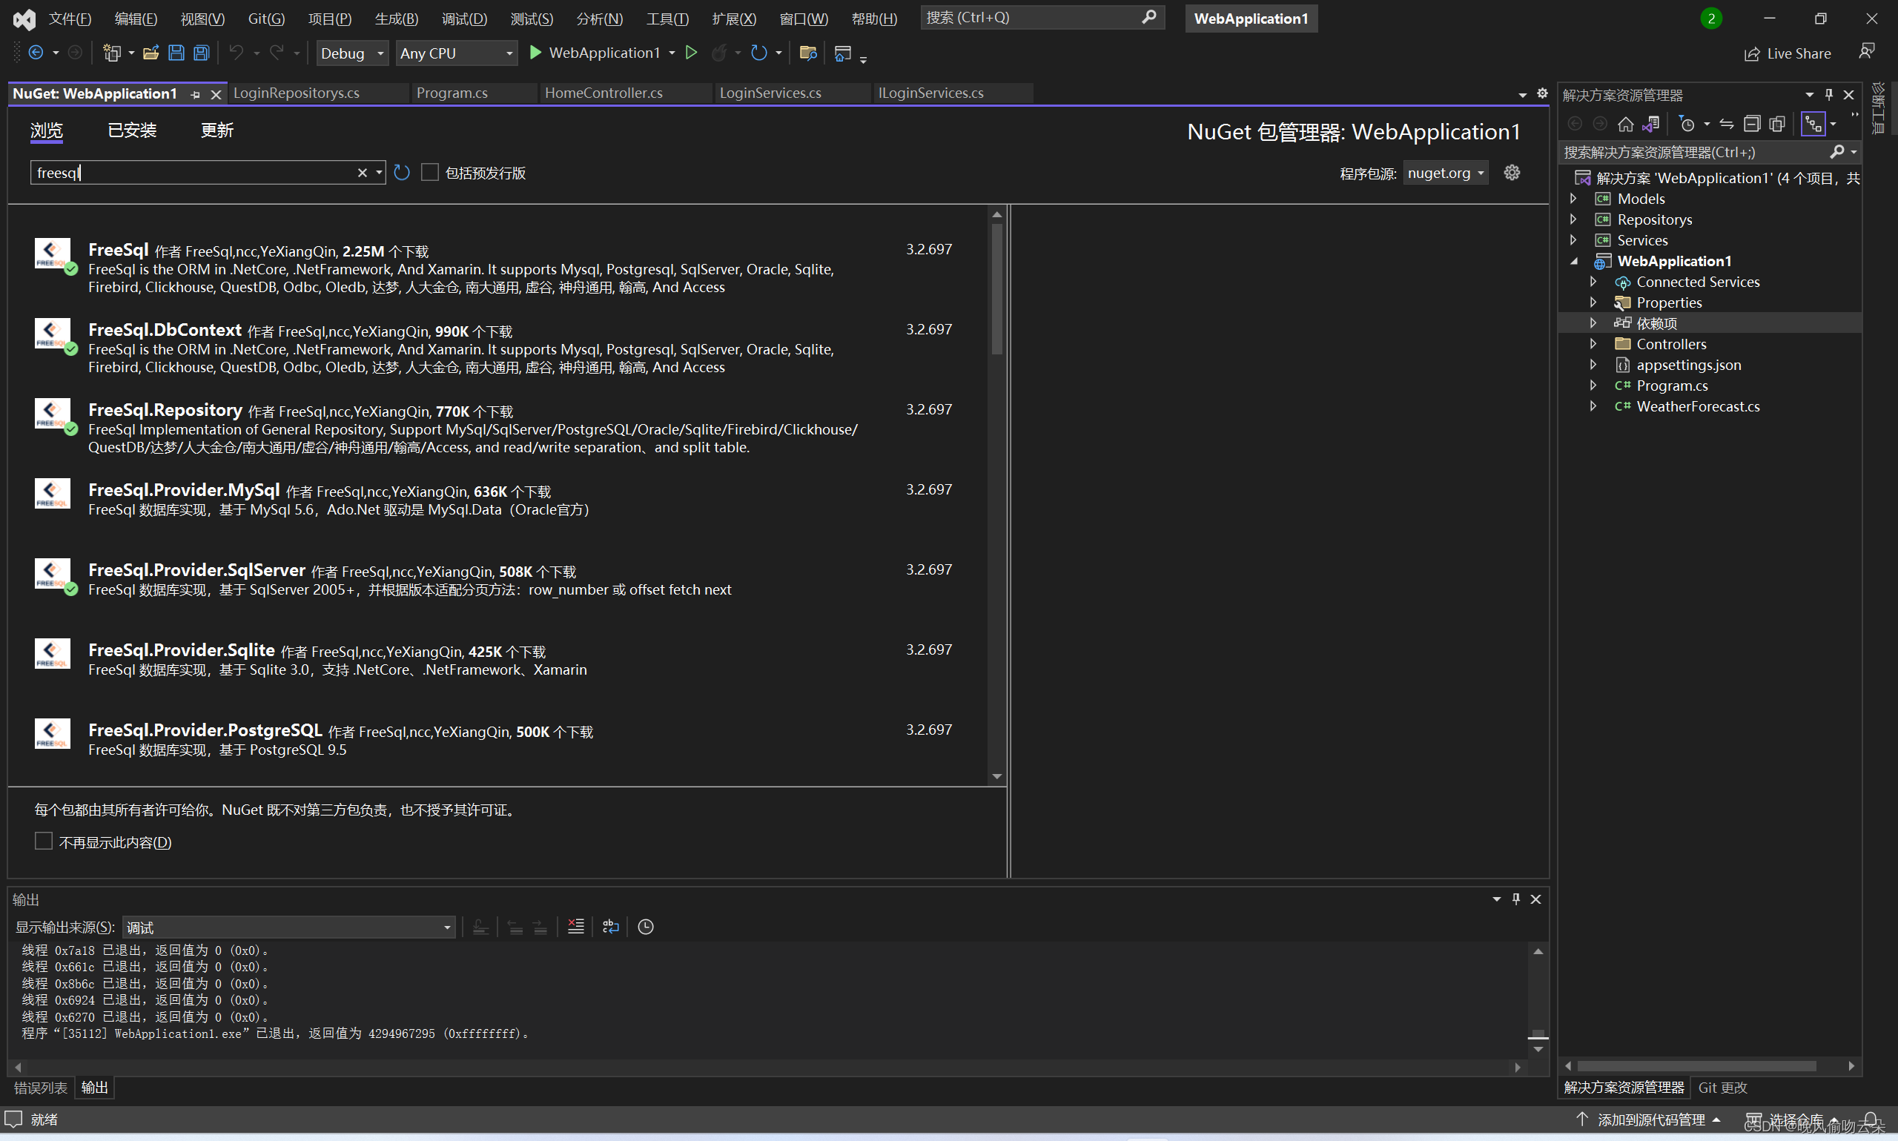This screenshot has width=1898, height=1141.
Task: Switch to the Git 更改 tab
Action: [x=1723, y=1087]
